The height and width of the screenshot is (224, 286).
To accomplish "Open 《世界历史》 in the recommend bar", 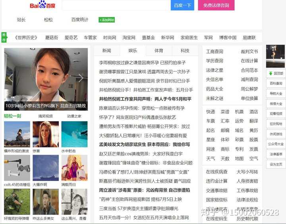I will [26, 38].
